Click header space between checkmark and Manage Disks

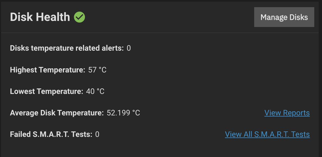coord(170,17)
